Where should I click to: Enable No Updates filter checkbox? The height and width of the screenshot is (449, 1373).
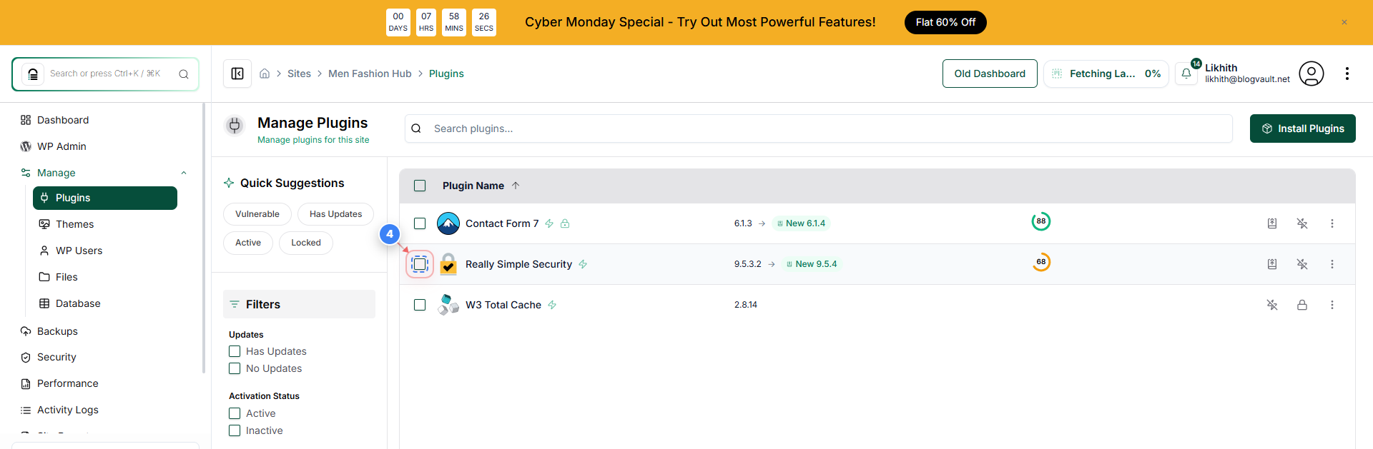click(235, 368)
